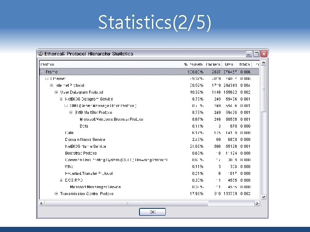Collapse the SMB Server Message Block node
Image resolution: width=310 pixels, height=232 pixels.
(66, 106)
